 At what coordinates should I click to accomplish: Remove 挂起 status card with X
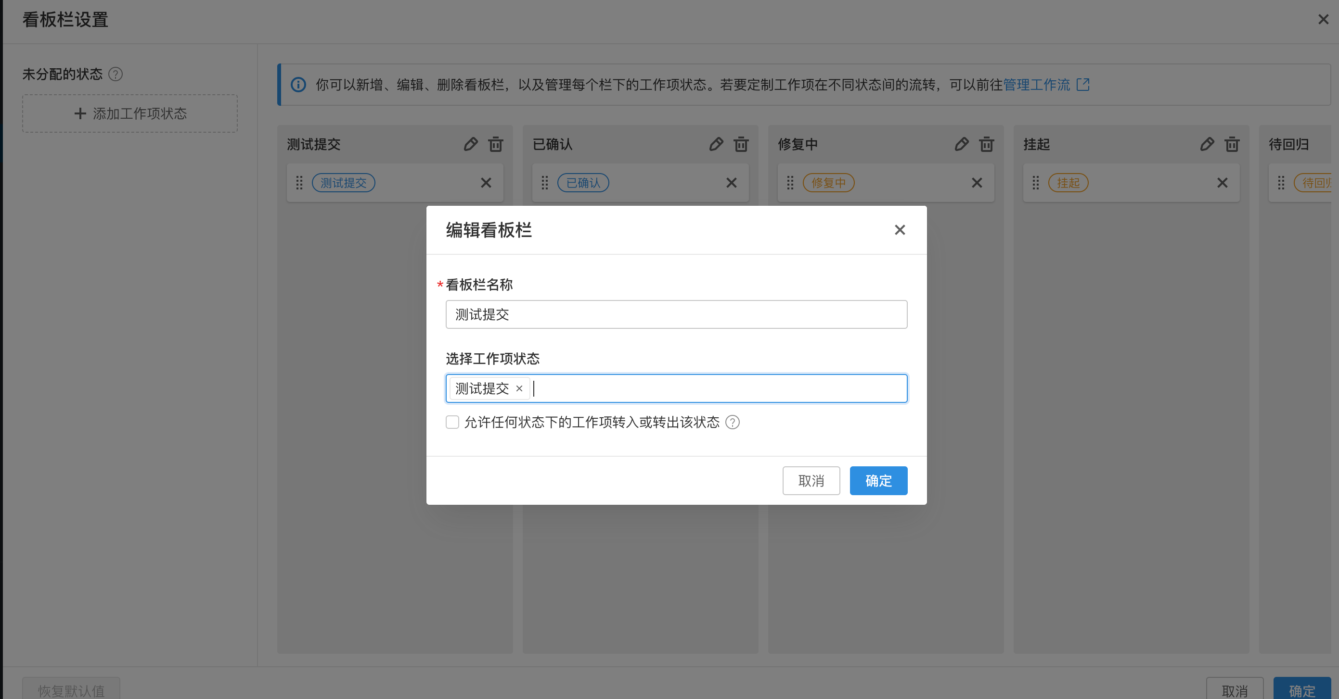tap(1222, 183)
